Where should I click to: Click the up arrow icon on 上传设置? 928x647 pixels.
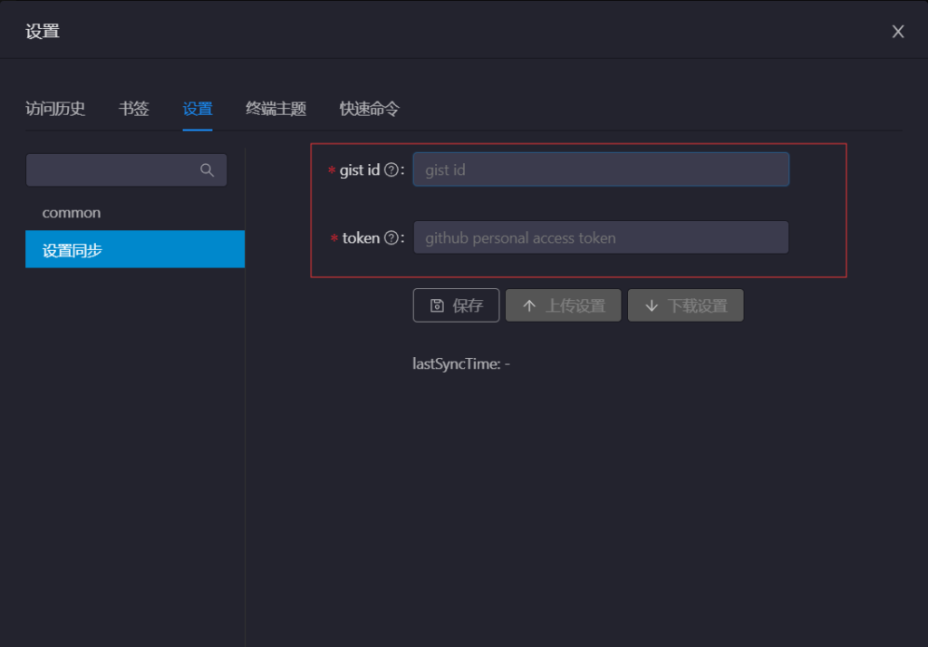(529, 306)
